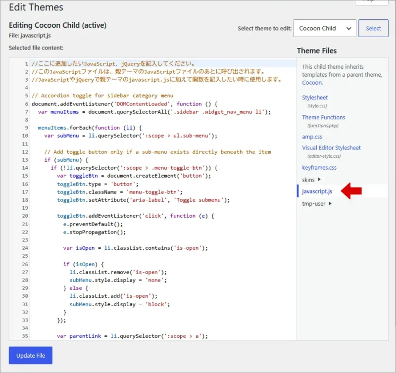Click line number 1 in gutter
The height and width of the screenshot is (373, 396).
pyautogui.click(x=26, y=64)
